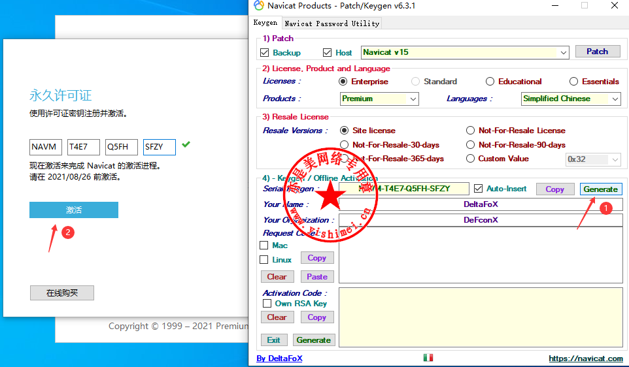Click the 在线购买 buy online button
Image resolution: width=629 pixels, height=367 pixels.
point(62,293)
